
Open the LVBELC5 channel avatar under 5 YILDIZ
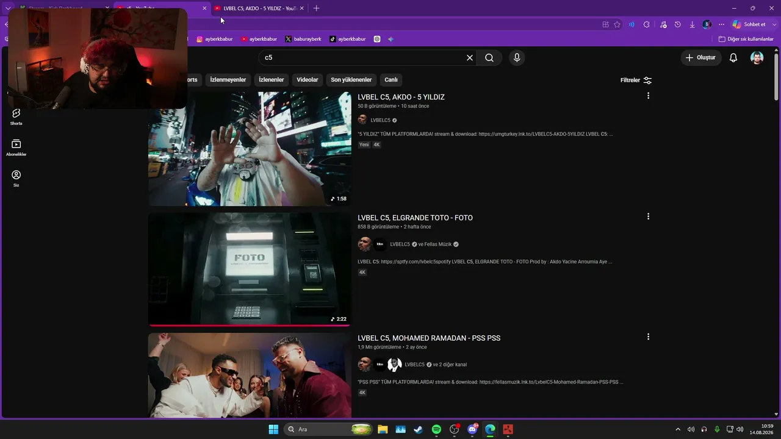click(362, 120)
